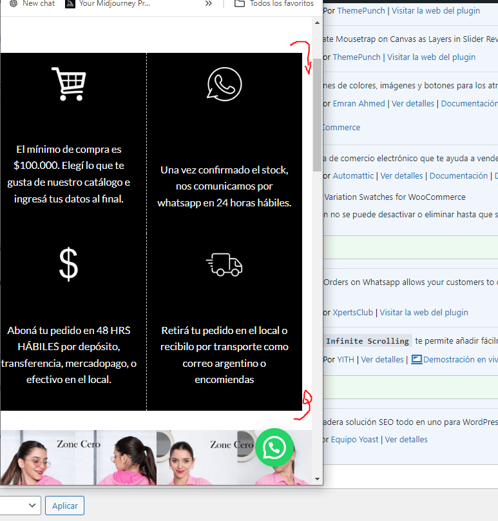Image resolution: width=498 pixels, height=521 pixels.
Task: Click 'Visitar la web del plugin' under Mousetrap row
Action: [431, 57]
